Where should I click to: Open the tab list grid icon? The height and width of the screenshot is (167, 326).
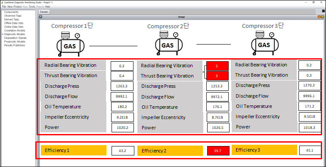click(323, 11)
